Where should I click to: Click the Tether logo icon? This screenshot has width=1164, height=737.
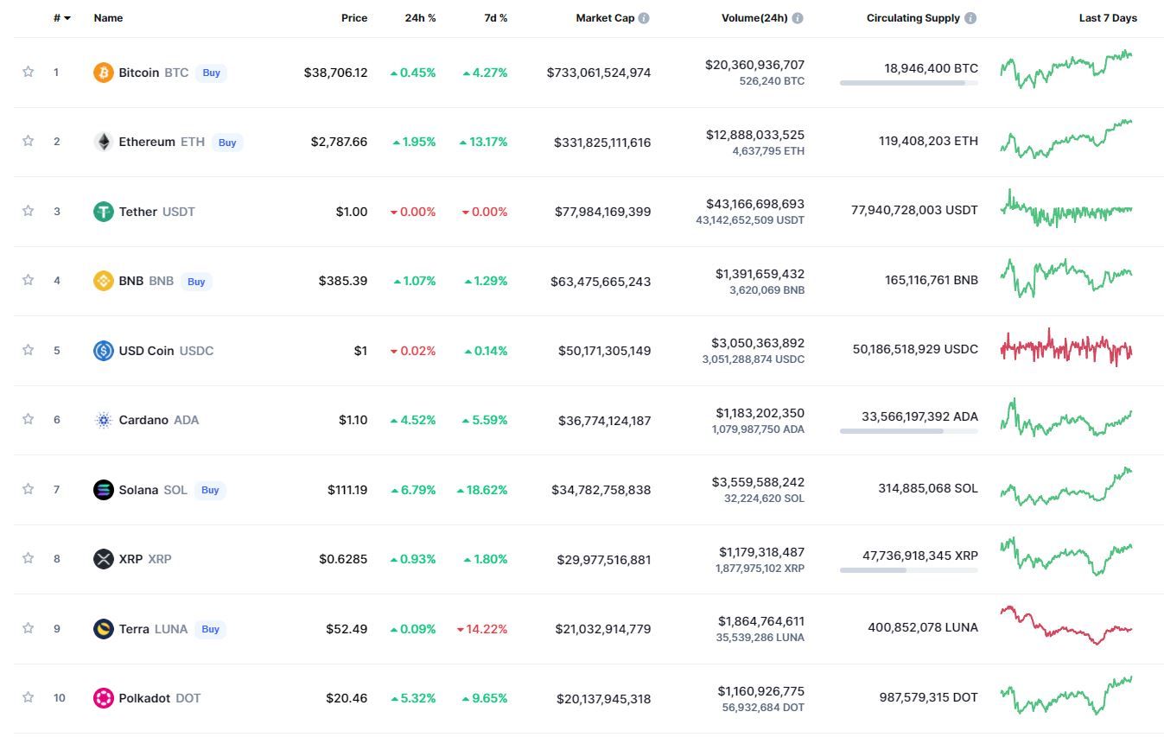click(x=103, y=212)
